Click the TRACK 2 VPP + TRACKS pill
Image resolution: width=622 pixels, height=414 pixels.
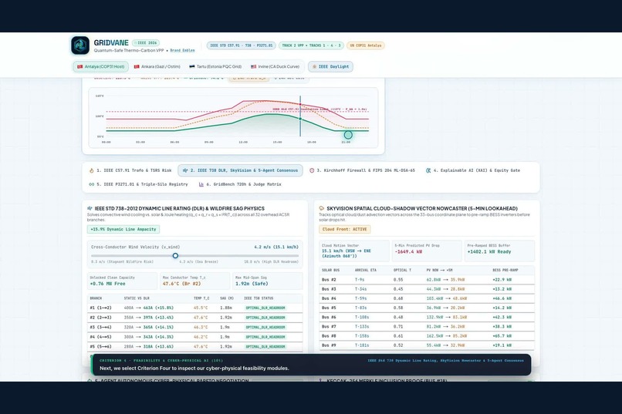(x=312, y=45)
